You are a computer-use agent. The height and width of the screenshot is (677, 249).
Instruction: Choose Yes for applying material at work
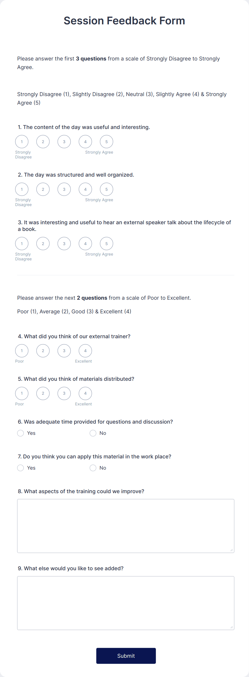click(21, 468)
